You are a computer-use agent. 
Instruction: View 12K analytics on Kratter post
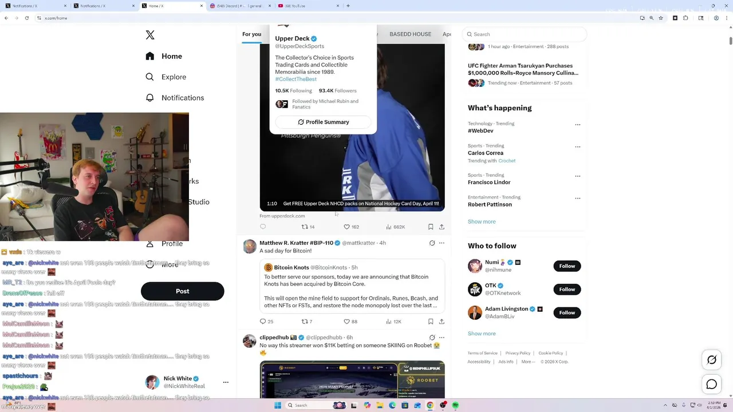point(393,322)
